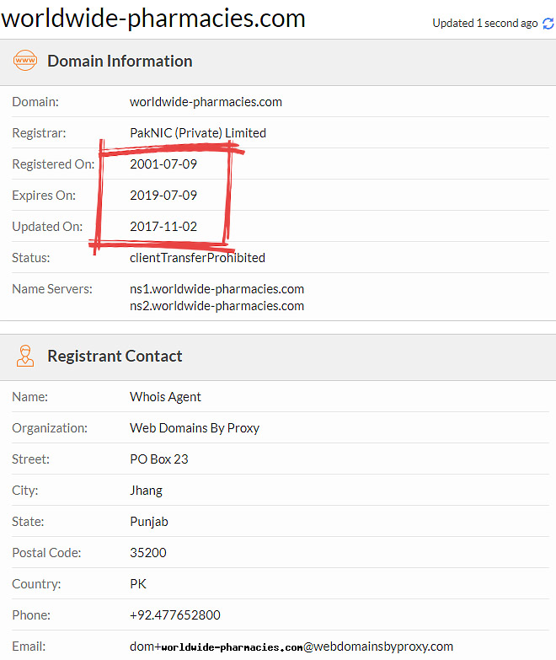Click the 'Country:' label
556x660 pixels.
pos(36,584)
